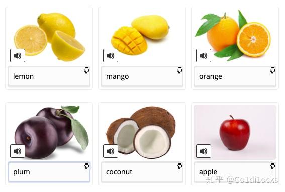Click the hint icon in plum field
This screenshot has width=285, height=192.
[86, 166]
